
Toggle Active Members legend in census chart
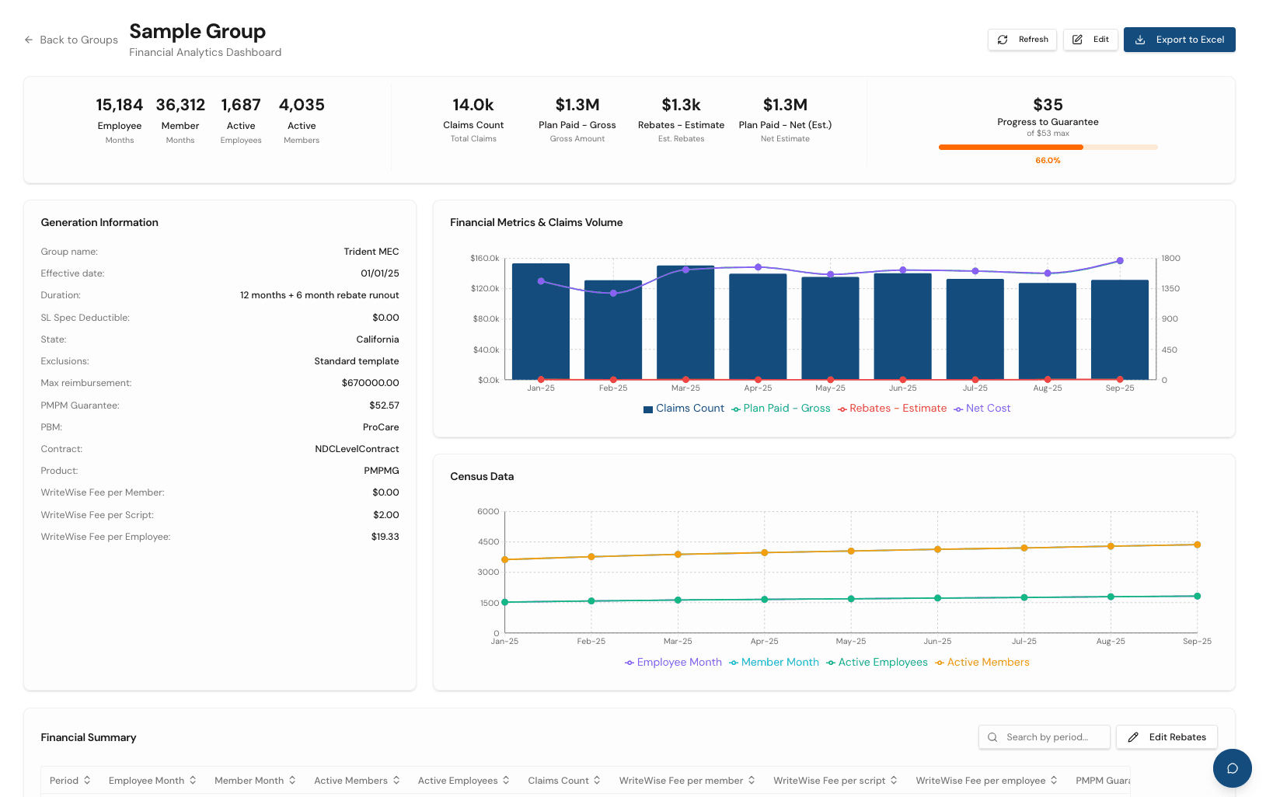click(982, 663)
